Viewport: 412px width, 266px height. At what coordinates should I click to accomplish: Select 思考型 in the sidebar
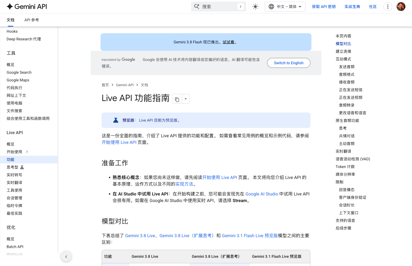click(x=12, y=167)
